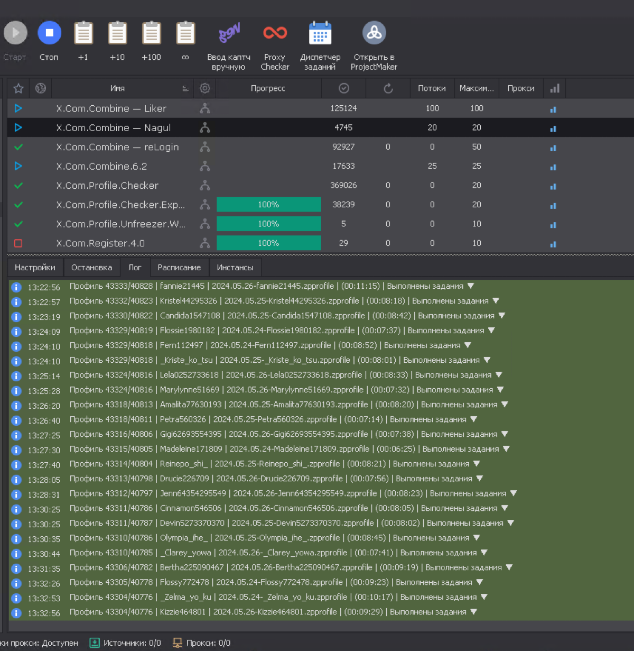Click statistics chart icon for X.Com.Combine — Liker
Image resolution: width=634 pixels, height=651 pixels.
[553, 109]
